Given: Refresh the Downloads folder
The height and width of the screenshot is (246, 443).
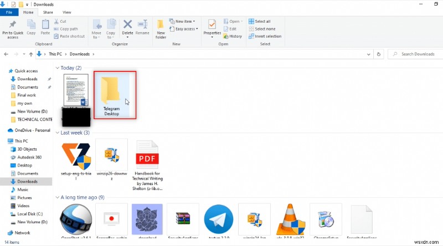Looking at the screenshot, I should [379, 54].
